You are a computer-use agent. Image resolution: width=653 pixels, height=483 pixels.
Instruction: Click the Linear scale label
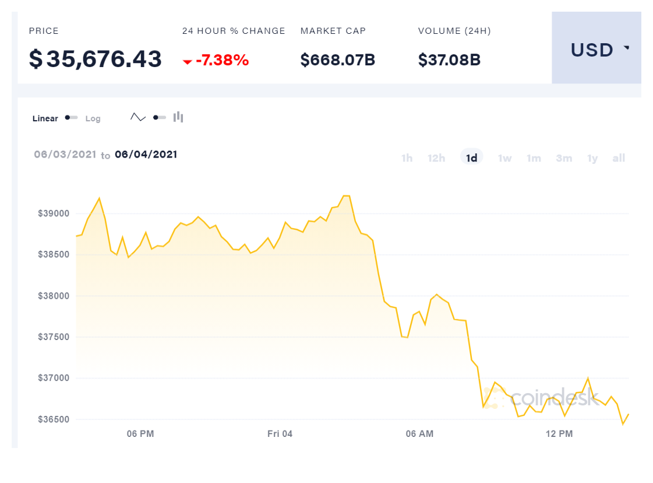[x=45, y=118]
